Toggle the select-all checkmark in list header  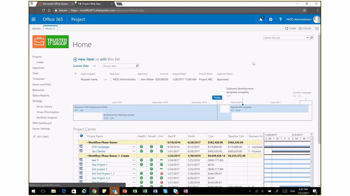75,74
